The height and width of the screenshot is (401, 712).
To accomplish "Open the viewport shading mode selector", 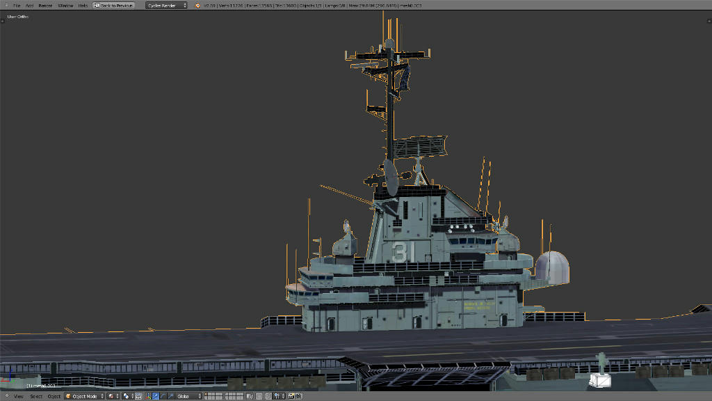I will tap(113, 396).
